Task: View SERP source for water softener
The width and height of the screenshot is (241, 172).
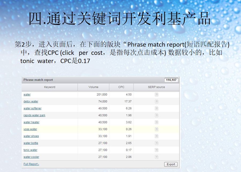Action: (x=156, y=109)
